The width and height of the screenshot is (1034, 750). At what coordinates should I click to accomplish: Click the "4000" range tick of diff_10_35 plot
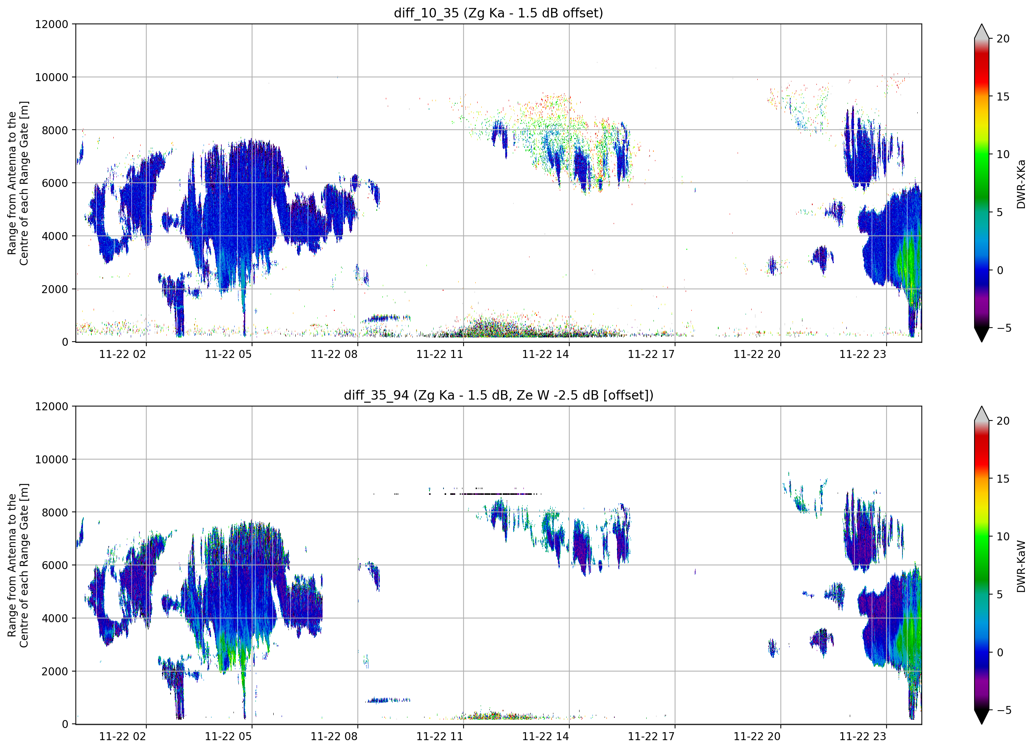(55, 236)
